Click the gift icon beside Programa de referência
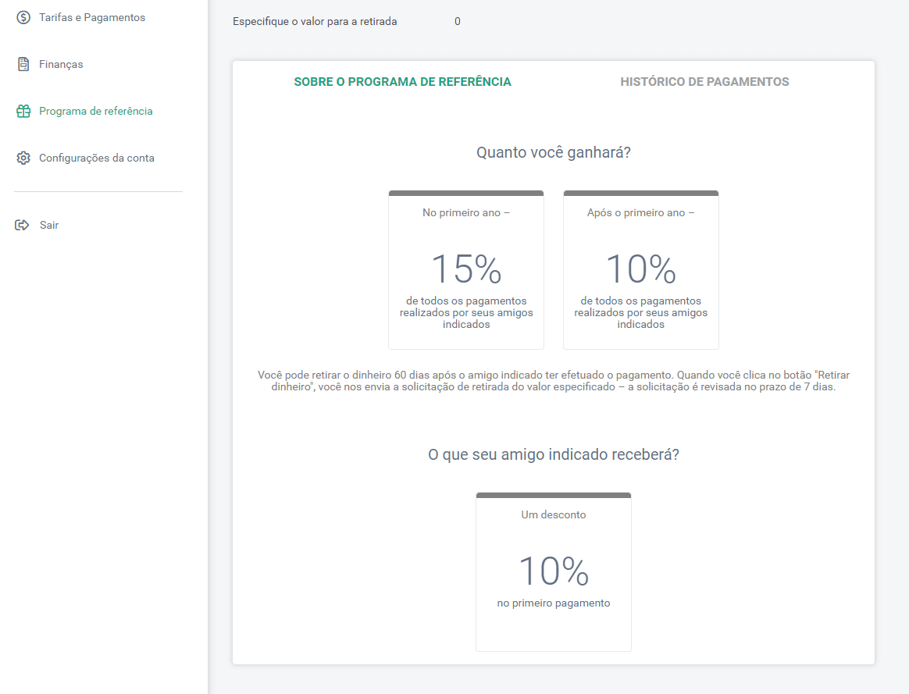The width and height of the screenshot is (909, 694). (23, 111)
